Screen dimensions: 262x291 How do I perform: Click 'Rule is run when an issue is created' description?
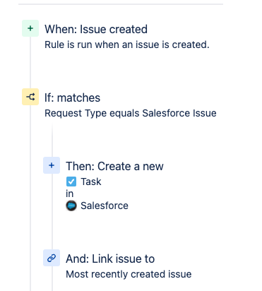127,44
